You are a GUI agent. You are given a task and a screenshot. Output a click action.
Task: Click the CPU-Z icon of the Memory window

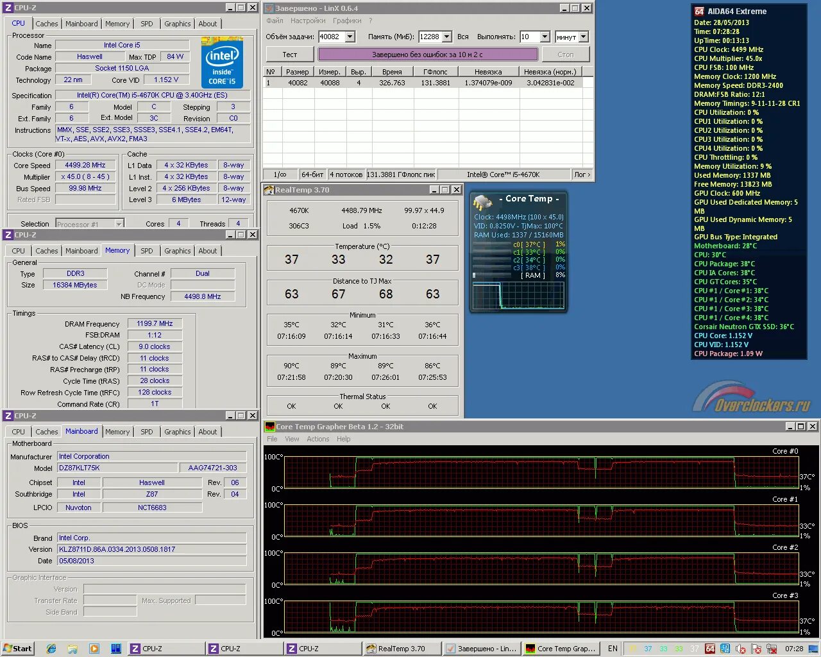coord(8,235)
